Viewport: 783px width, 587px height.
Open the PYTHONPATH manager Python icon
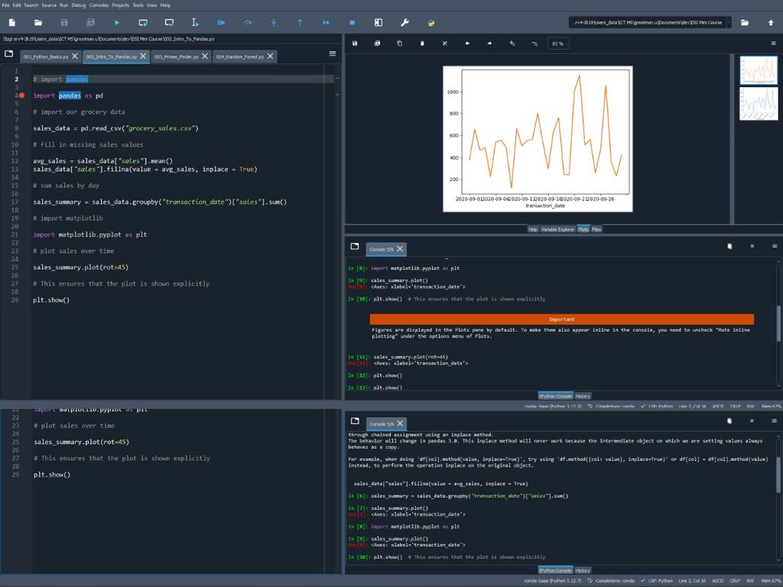coord(431,22)
